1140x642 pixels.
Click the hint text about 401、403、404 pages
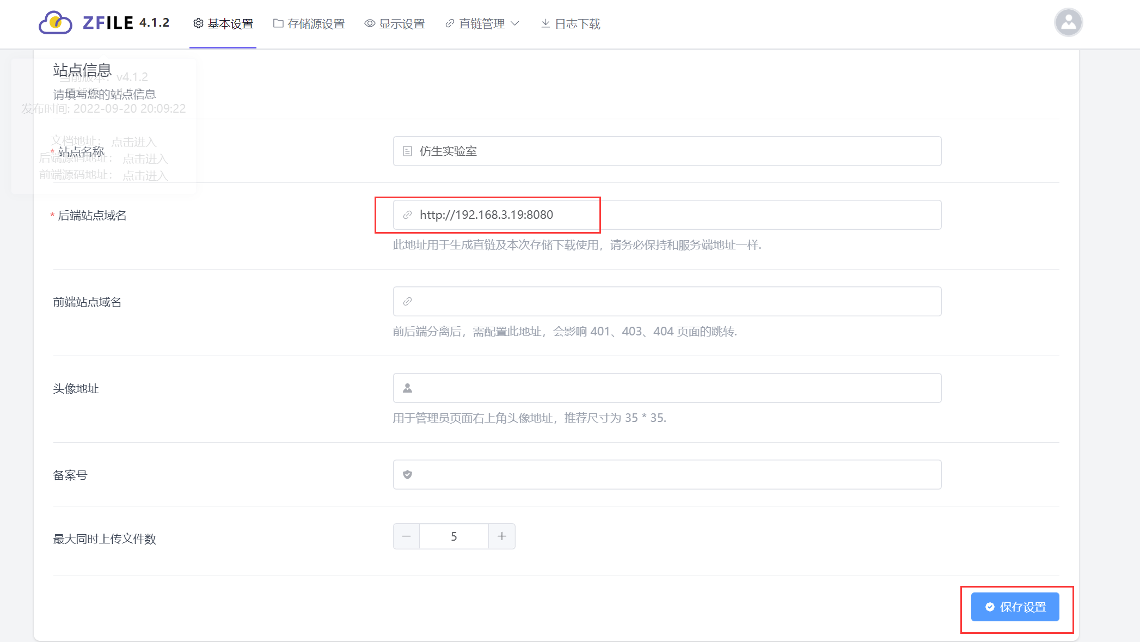pyautogui.click(x=565, y=332)
